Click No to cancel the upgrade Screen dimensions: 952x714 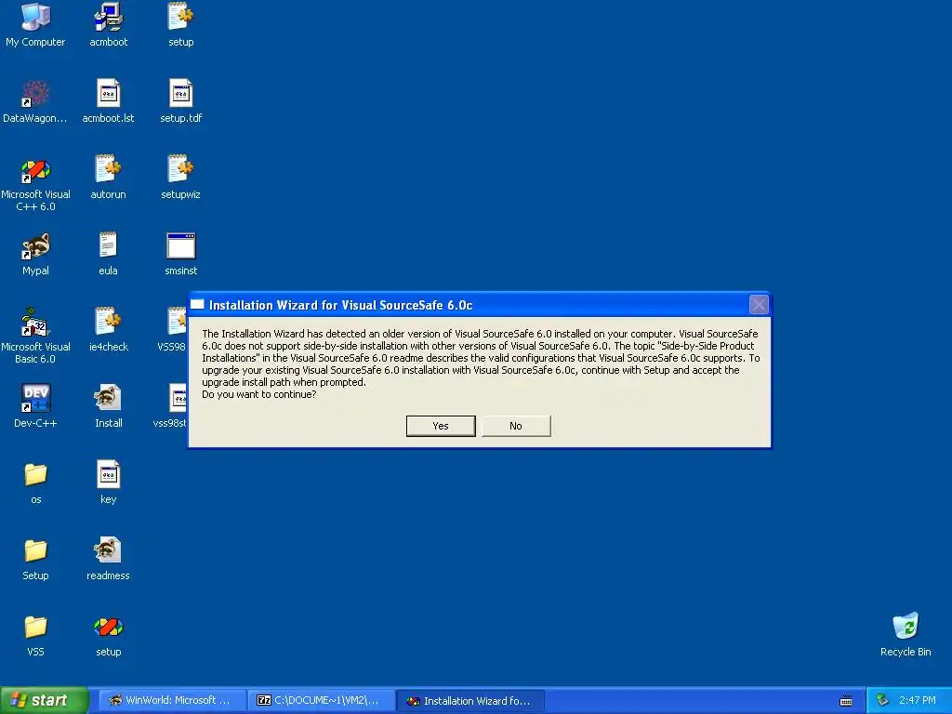pos(516,426)
